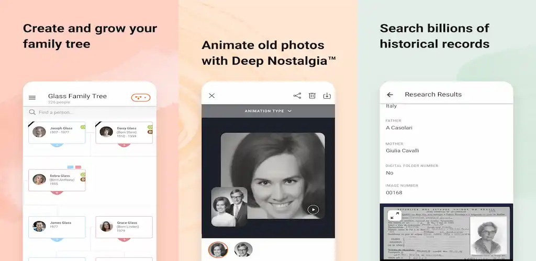
Task: Open the tree view switcher orange button
Action: coord(140,98)
